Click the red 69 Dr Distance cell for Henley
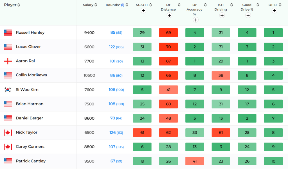This screenshot has height=169, width=288. click(168, 32)
